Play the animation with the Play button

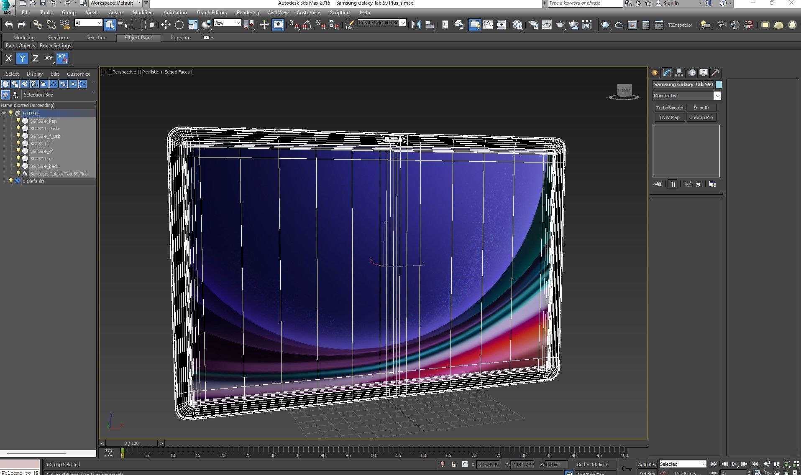point(734,464)
